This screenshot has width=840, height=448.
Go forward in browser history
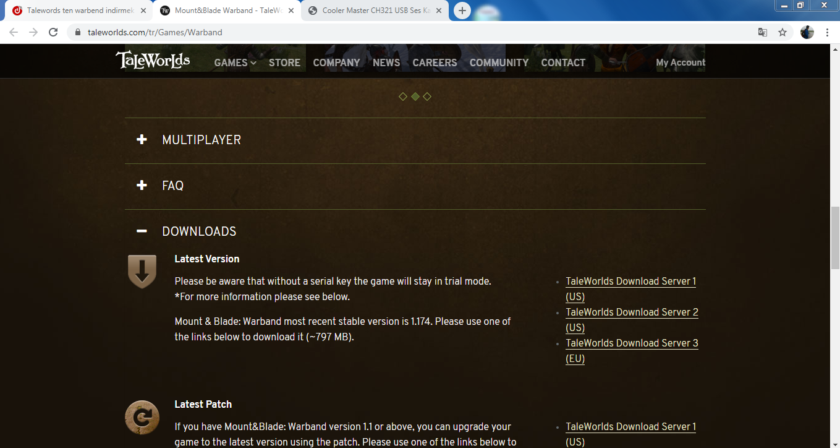point(33,32)
